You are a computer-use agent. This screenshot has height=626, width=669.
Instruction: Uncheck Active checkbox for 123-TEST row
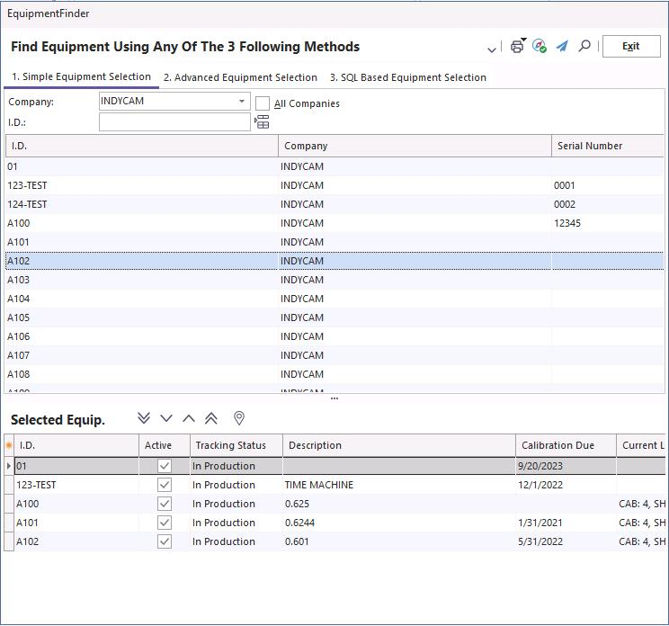click(x=165, y=485)
